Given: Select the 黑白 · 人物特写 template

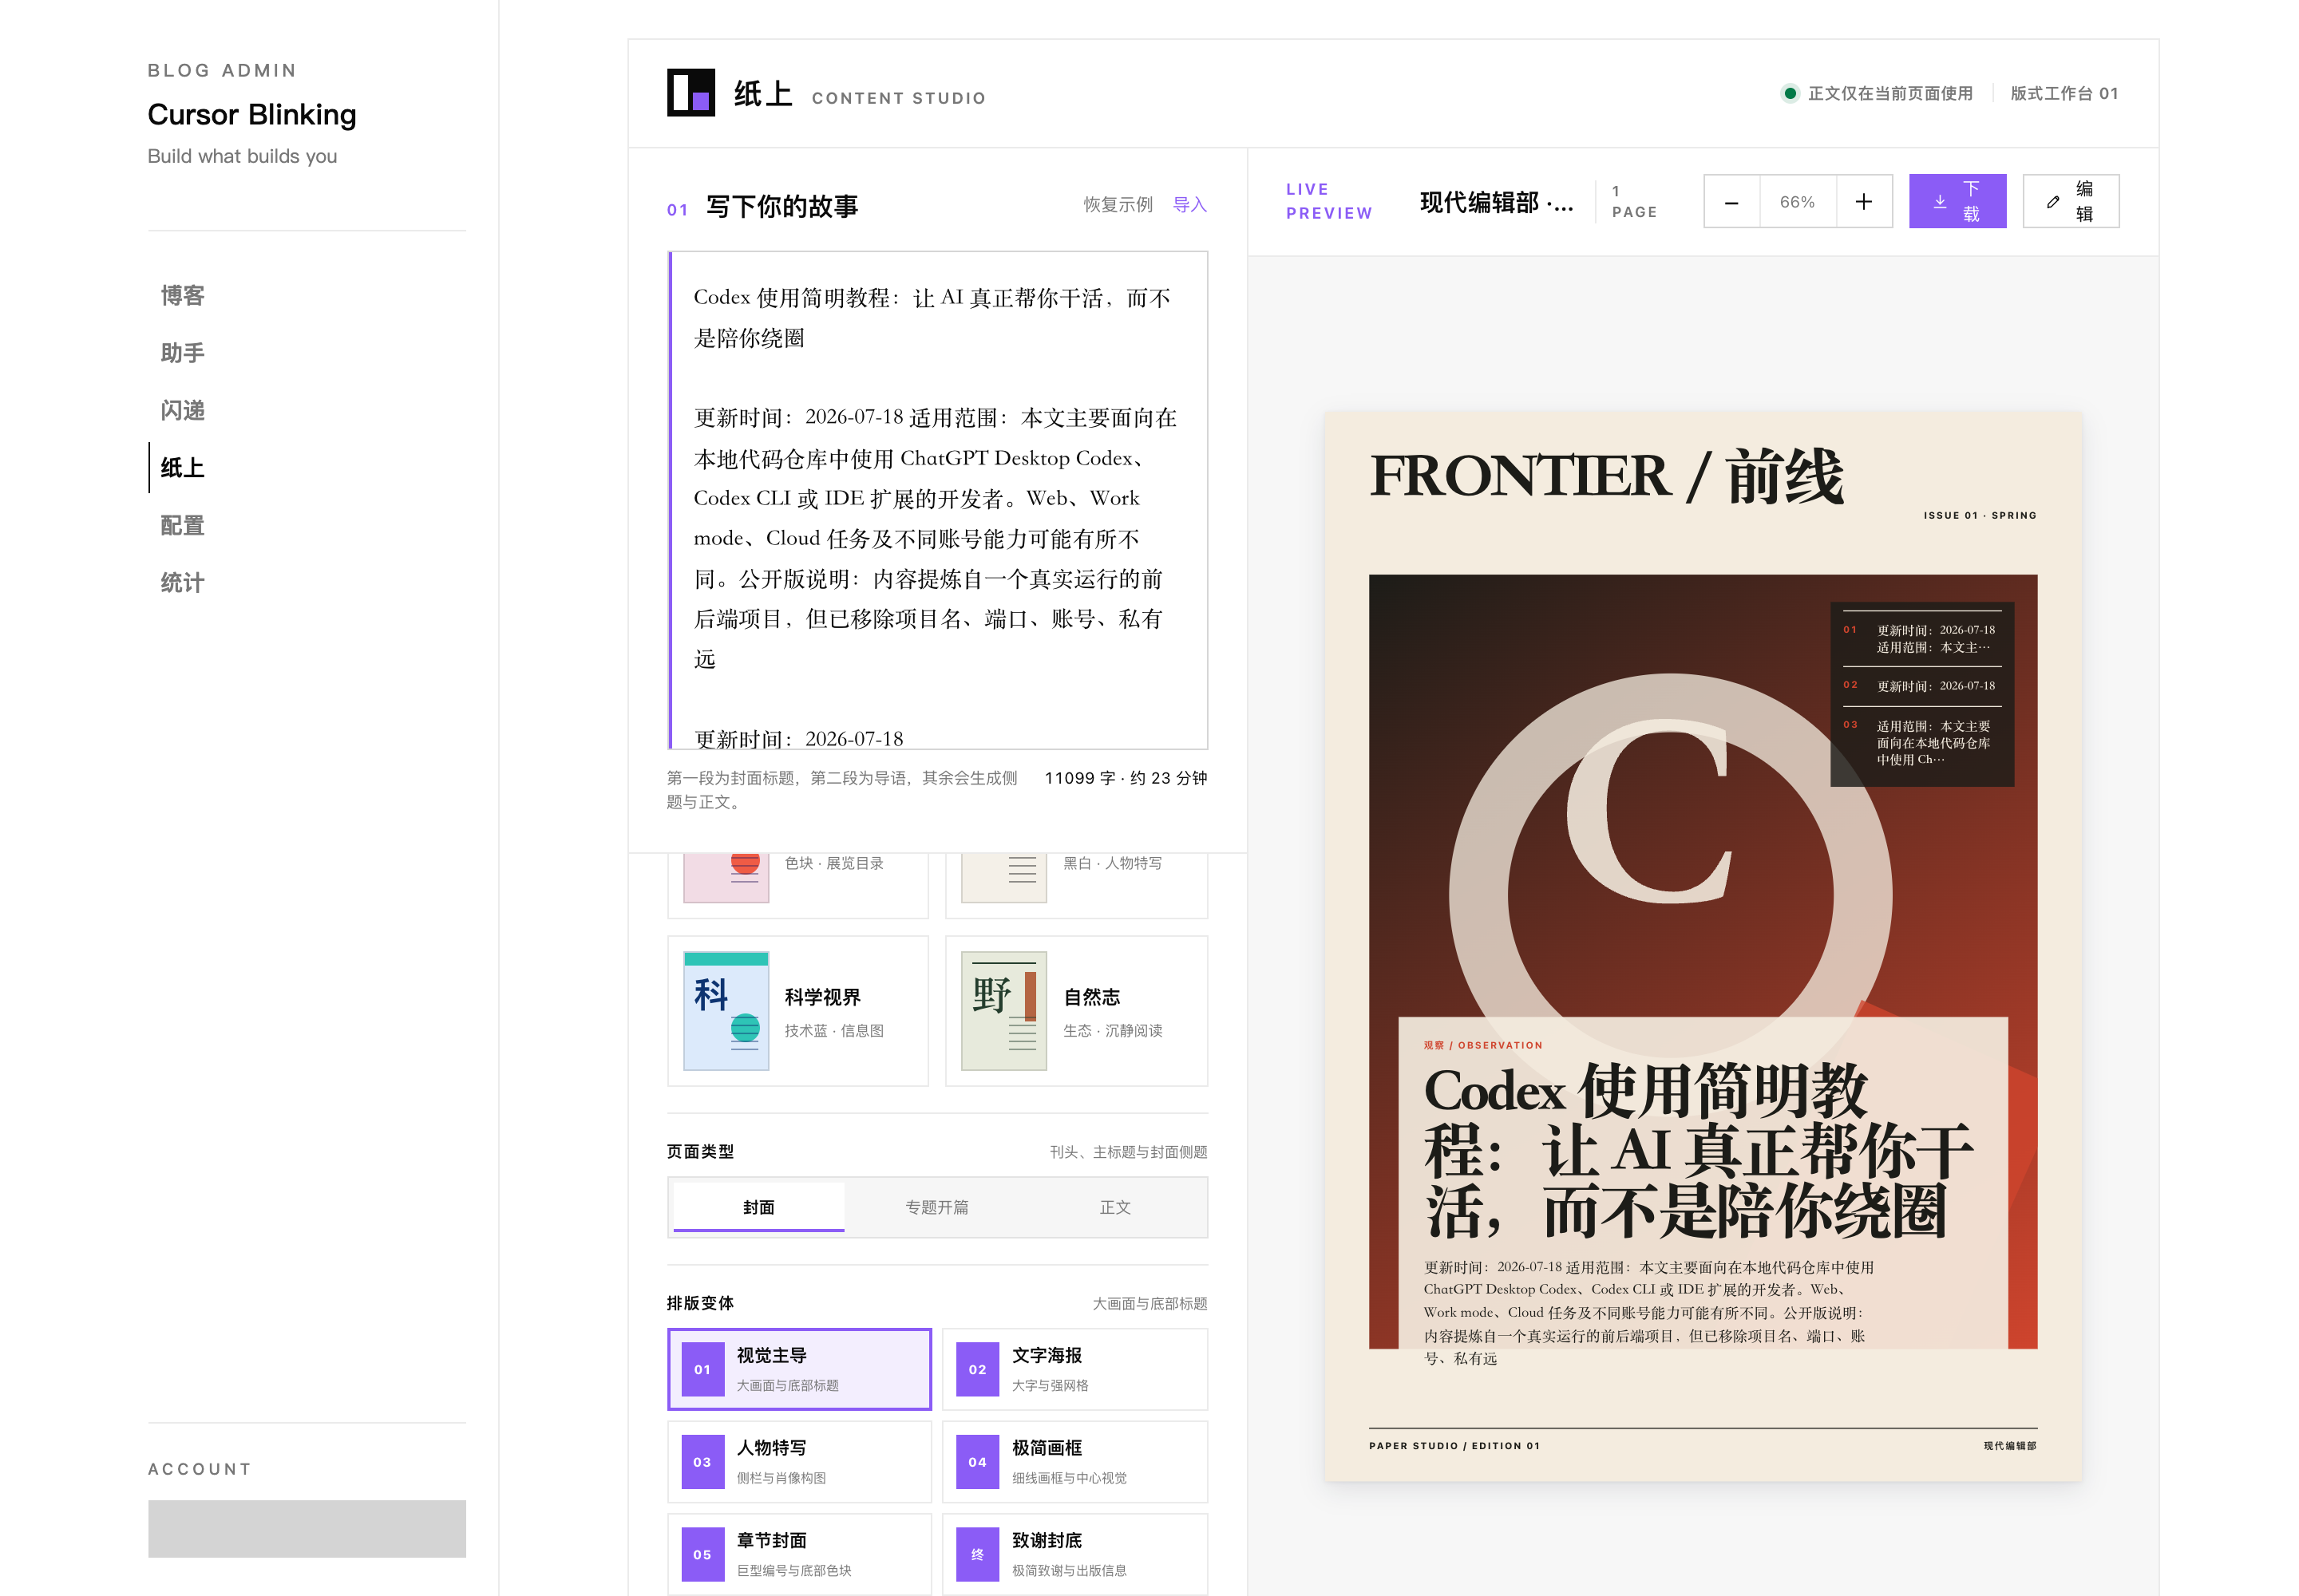Looking at the screenshot, I should 1077,885.
